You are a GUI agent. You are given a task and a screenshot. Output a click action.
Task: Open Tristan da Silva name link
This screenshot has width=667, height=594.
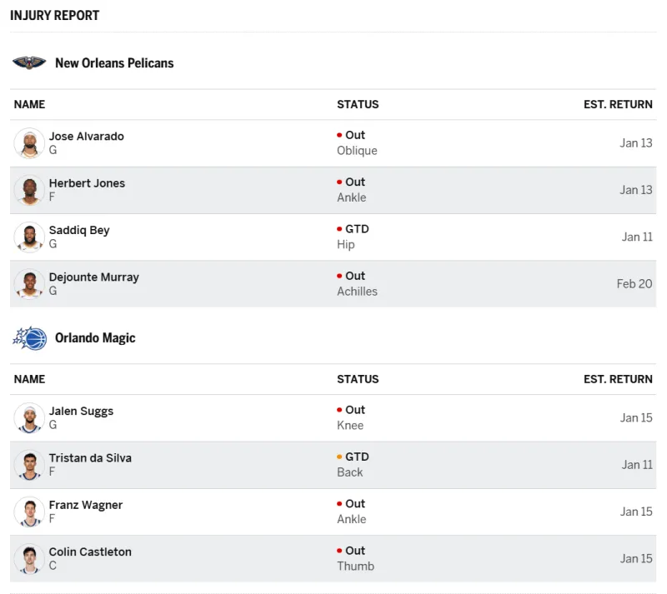[90, 458]
